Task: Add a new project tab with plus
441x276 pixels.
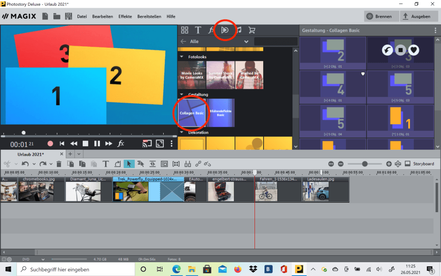Action: coord(70,154)
